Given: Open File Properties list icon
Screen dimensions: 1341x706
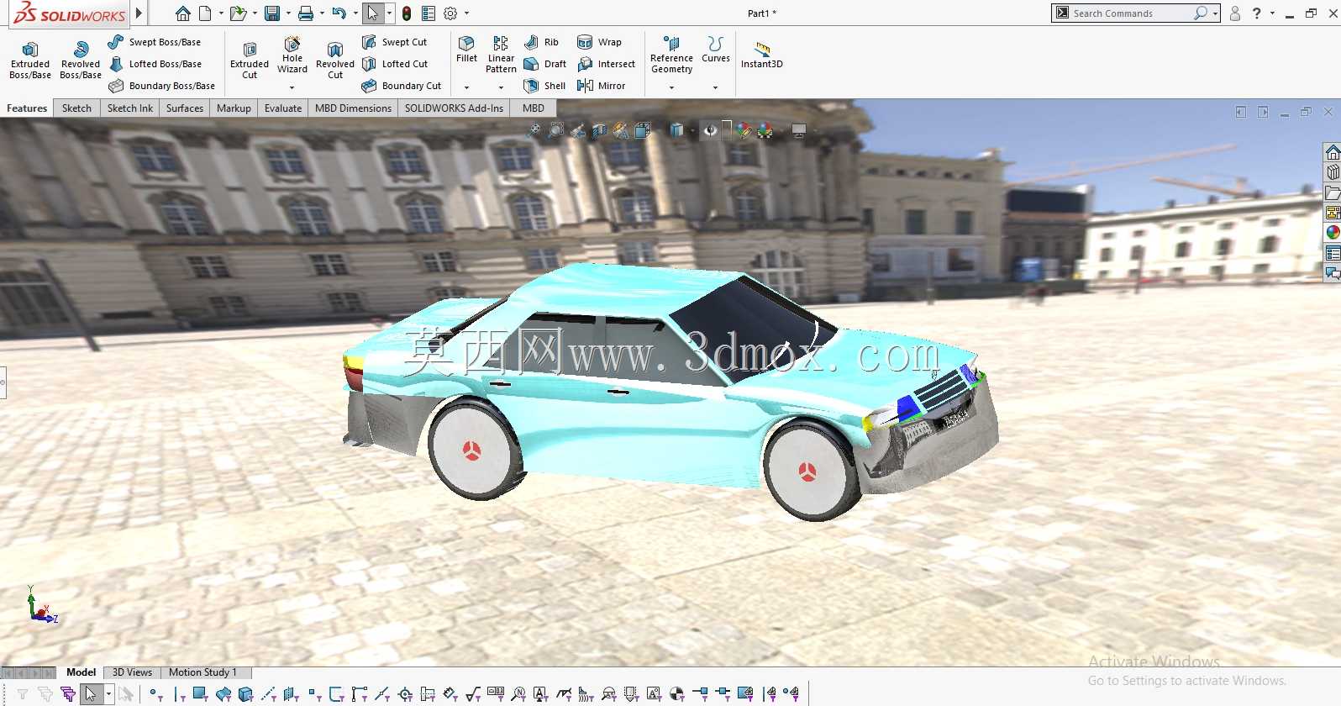Looking at the screenshot, I should [x=429, y=13].
